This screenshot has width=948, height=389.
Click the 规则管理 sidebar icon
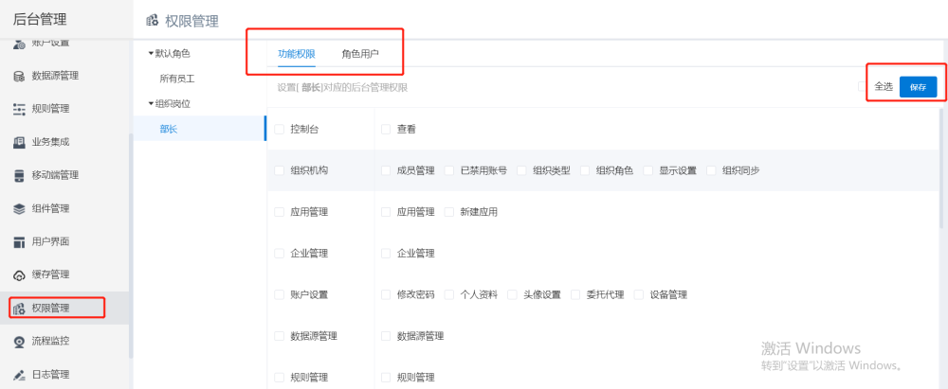click(x=19, y=109)
